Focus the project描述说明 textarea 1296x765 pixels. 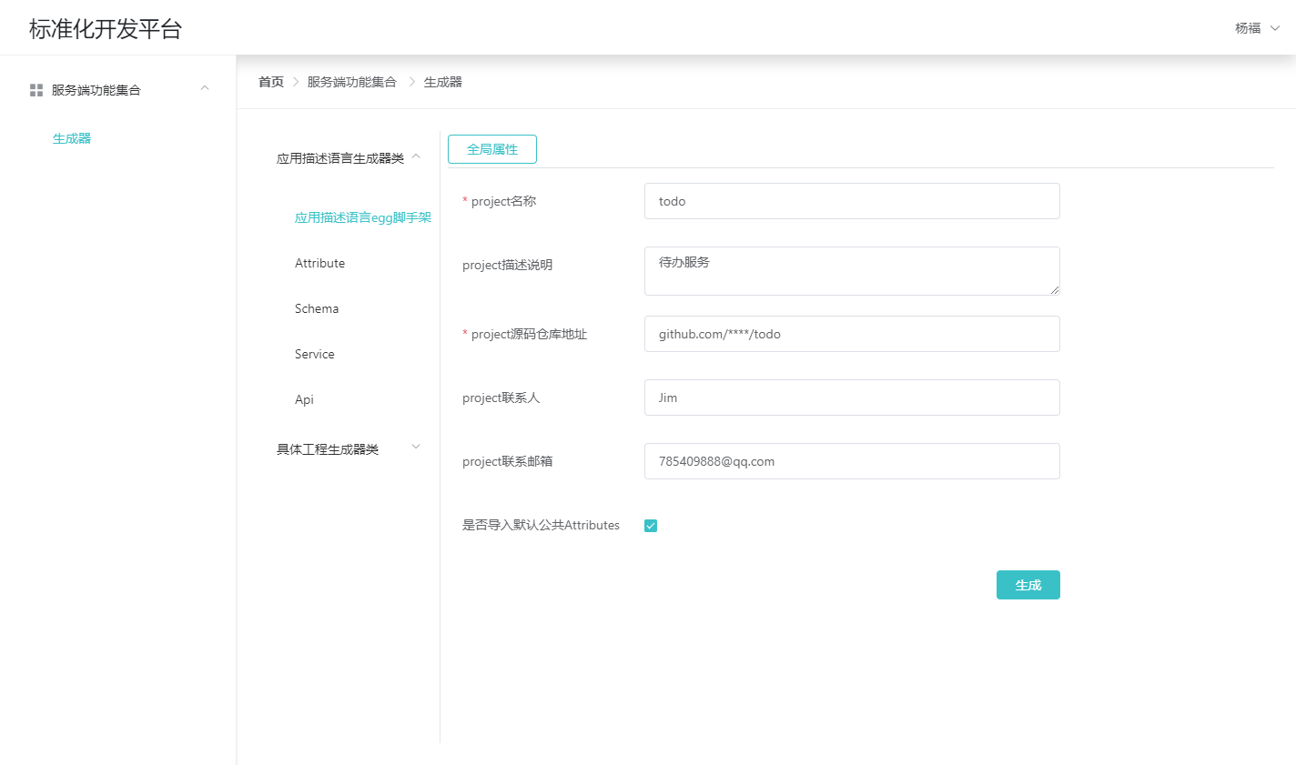(852, 271)
